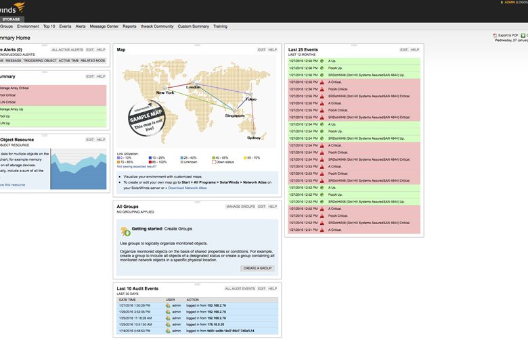The width and height of the screenshot is (528, 343).
Task: Click the New York map node
Action: pyautogui.click(x=165, y=88)
